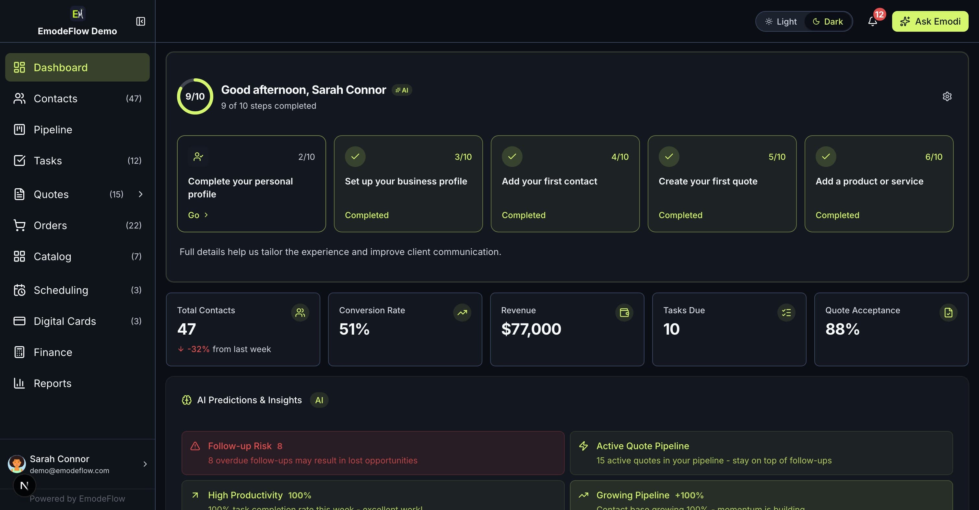Click the EmodeFlow logo at the top

pos(78,14)
